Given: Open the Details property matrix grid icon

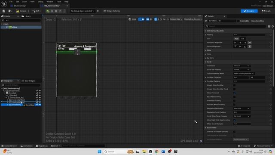Looking at the screenshot, I should [x=269, y=26].
